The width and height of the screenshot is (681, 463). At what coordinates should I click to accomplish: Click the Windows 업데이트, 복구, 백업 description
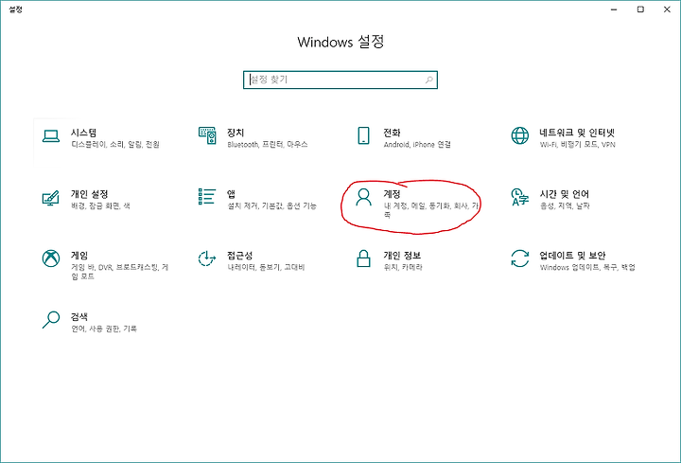587,267
